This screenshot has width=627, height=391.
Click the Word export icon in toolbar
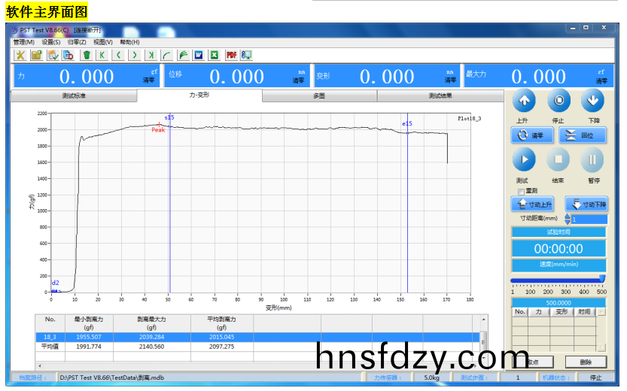pyautogui.click(x=199, y=55)
